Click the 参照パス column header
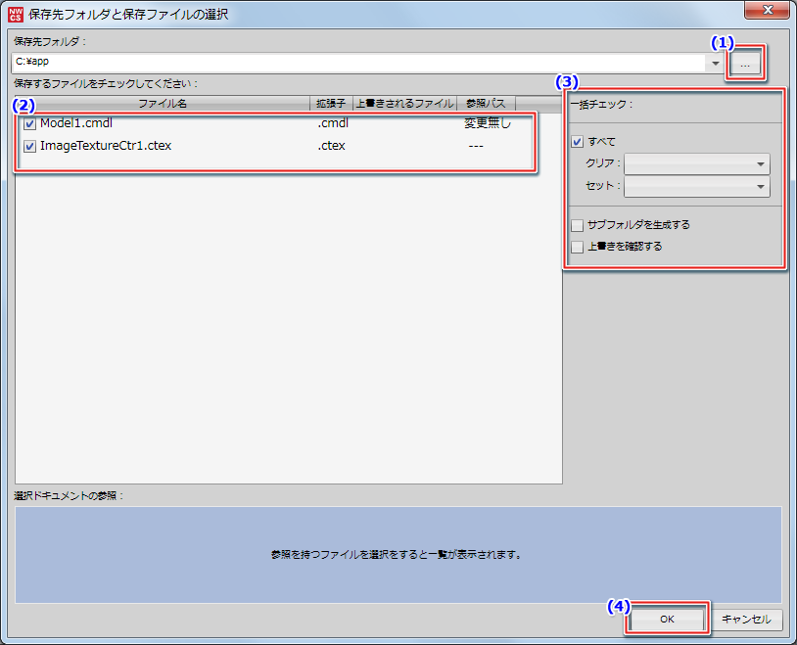The width and height of the screenshot is (797, 645). (486, 103)
